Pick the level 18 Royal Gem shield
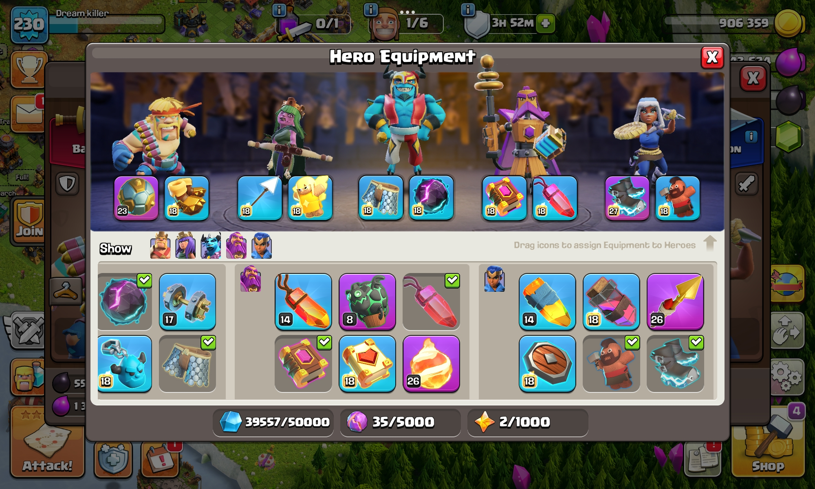This screenshot has width=815, height=489. point(547,363)
